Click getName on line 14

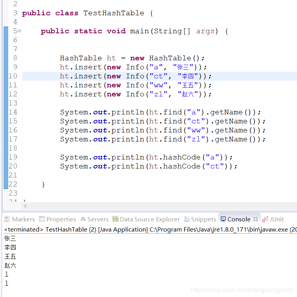226,112
